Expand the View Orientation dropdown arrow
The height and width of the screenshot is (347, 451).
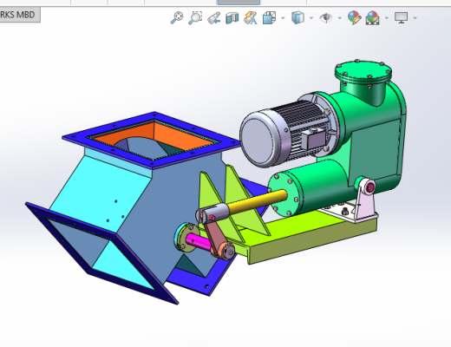coord(283,18)
